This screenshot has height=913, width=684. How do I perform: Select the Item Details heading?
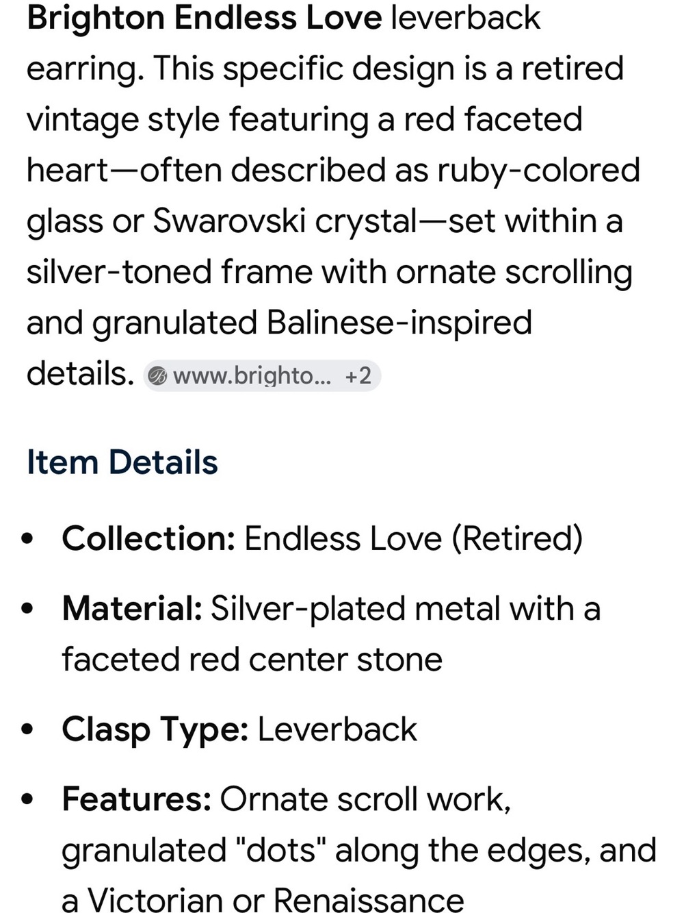pos(122,462)
